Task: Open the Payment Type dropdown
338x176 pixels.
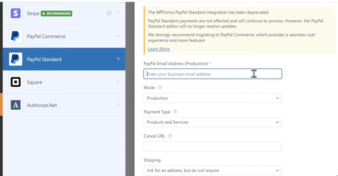Action: tap(213, 122)
